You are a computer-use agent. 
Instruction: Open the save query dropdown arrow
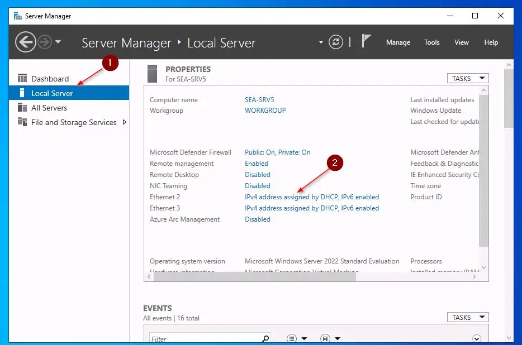338,339
